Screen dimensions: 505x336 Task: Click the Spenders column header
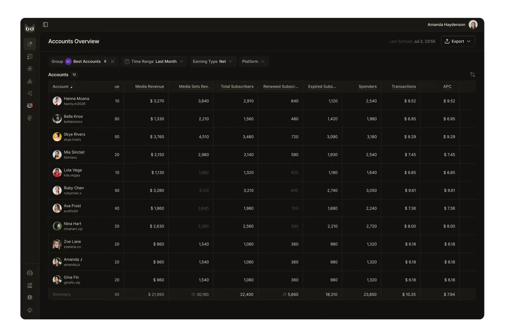coord(367,87)
